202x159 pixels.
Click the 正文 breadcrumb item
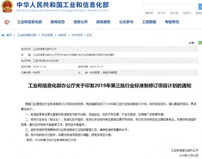click(89, 35)
